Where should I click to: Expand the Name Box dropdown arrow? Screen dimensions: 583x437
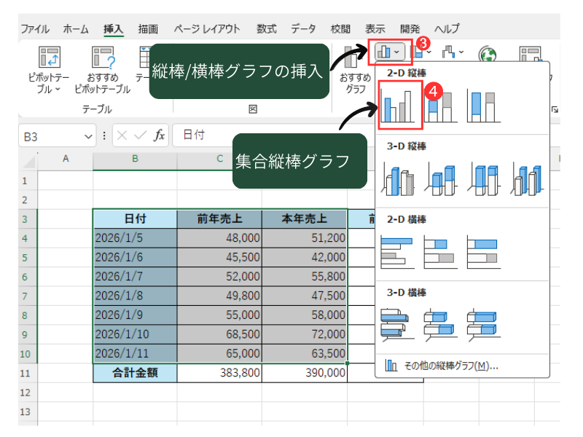[89, 135]
